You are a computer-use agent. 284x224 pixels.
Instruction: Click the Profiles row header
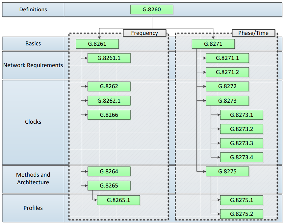[x=33, y=208]
